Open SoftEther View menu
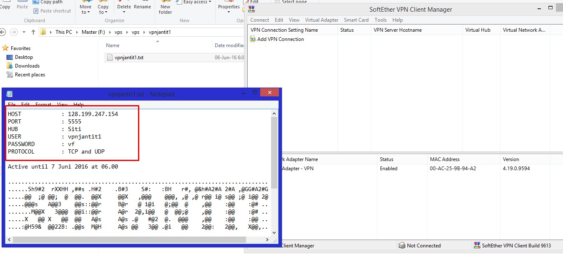Image resolution: width=563 pixels, height=257 pixels. [294, 20]
